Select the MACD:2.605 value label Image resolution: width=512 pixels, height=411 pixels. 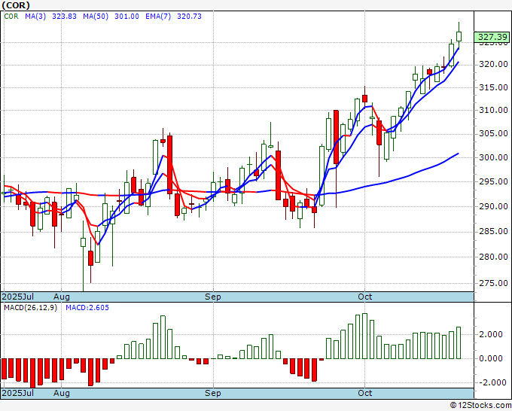pos(87,308)
